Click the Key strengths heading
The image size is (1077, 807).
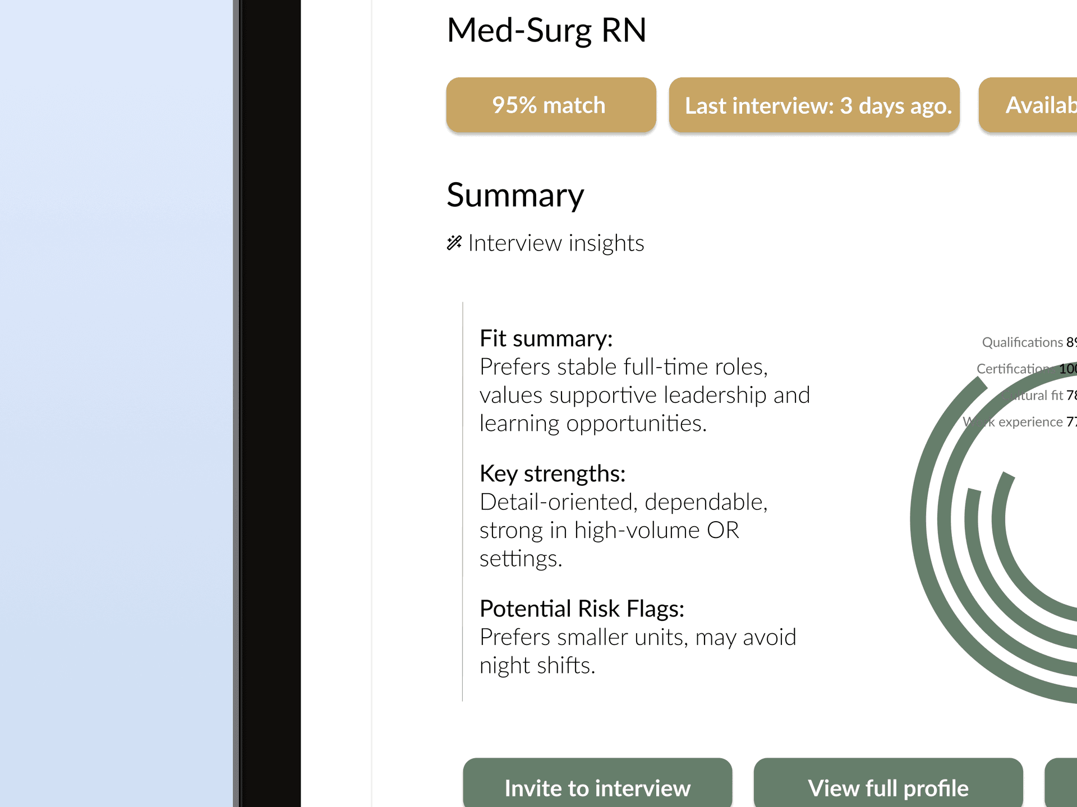tap(553, 474)
